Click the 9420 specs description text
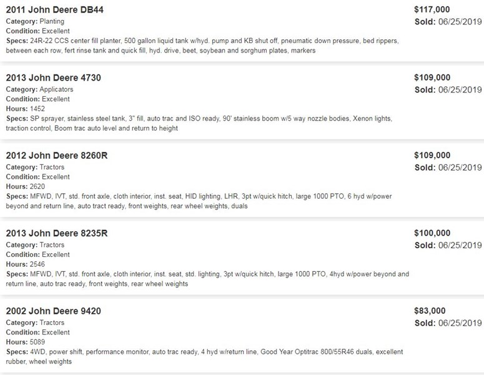 pos(204,356)
